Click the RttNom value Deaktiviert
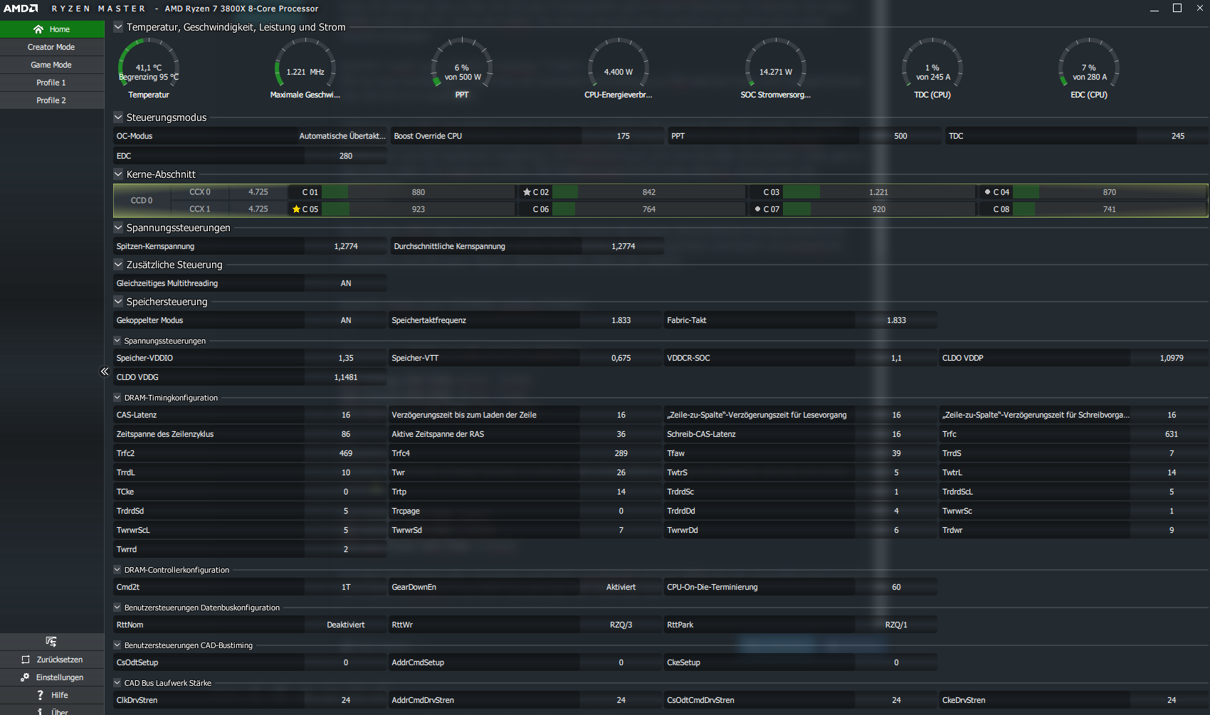The height and width of the screenshot is (715, 1210). click(346, 625)
